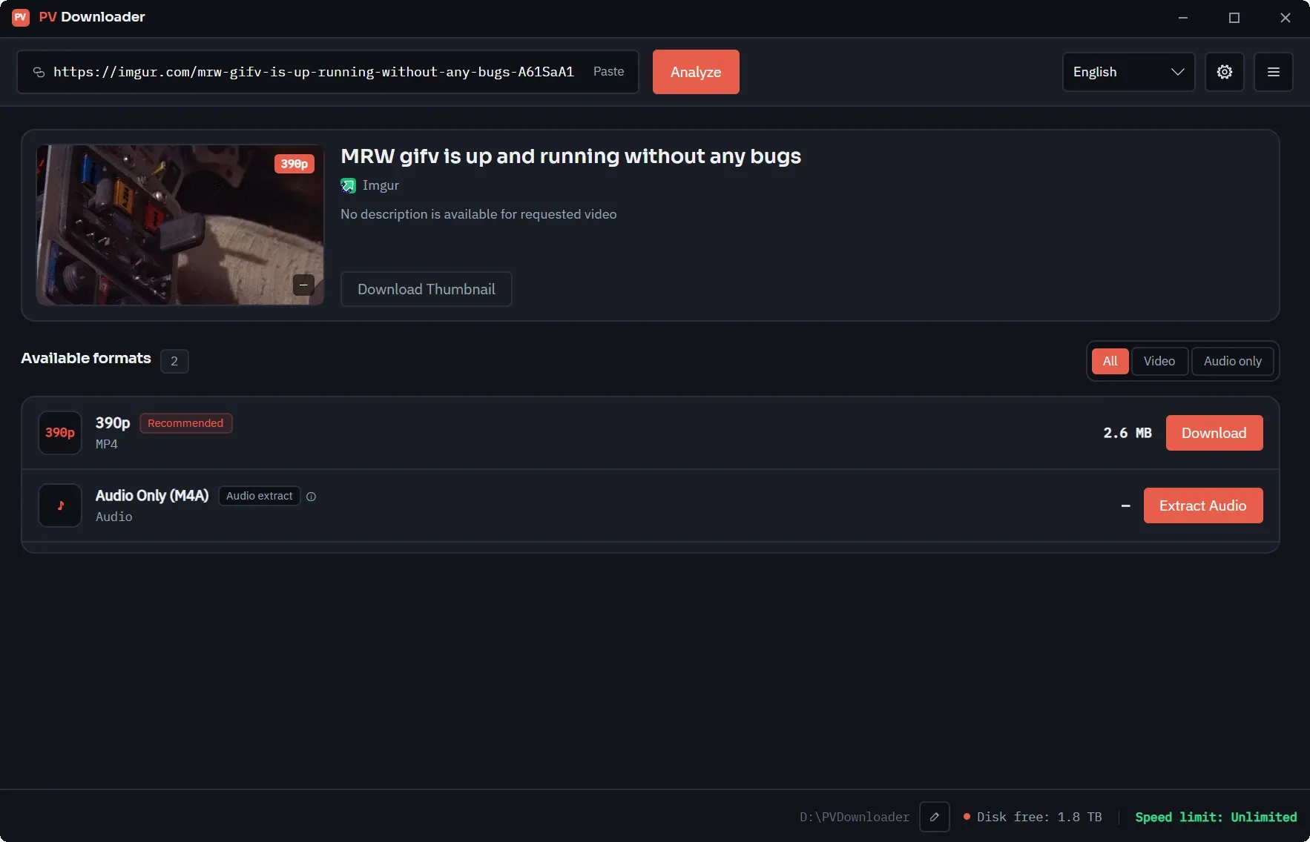Click the Paste button in URL bar
The image size is (1310, 842).
point(608,72)
